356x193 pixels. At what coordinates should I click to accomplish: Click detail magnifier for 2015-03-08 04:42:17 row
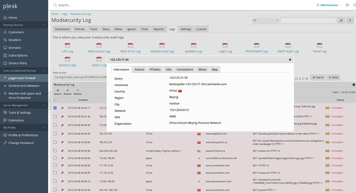(x=62, y=108)
